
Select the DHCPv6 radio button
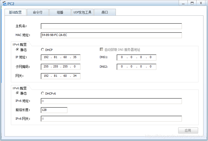pyautogui.click(x=42, y=93)
